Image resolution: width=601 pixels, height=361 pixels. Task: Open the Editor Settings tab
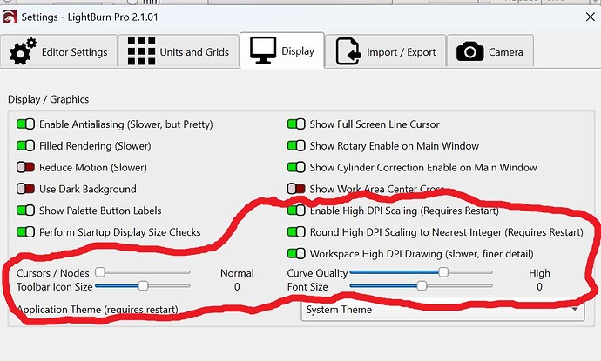point(58,51)
